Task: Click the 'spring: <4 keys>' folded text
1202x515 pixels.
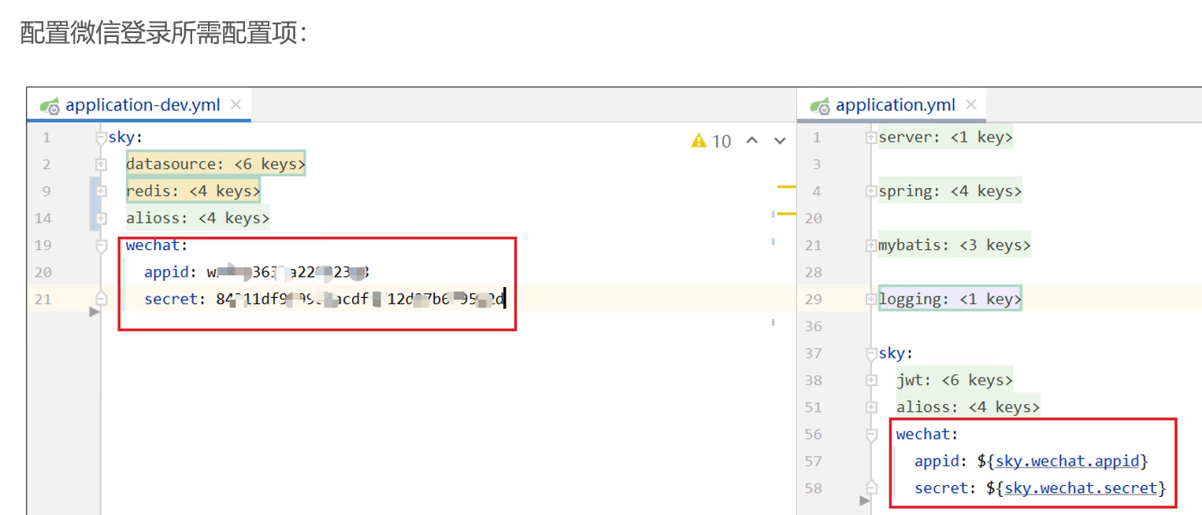Action: pos(950,191)
